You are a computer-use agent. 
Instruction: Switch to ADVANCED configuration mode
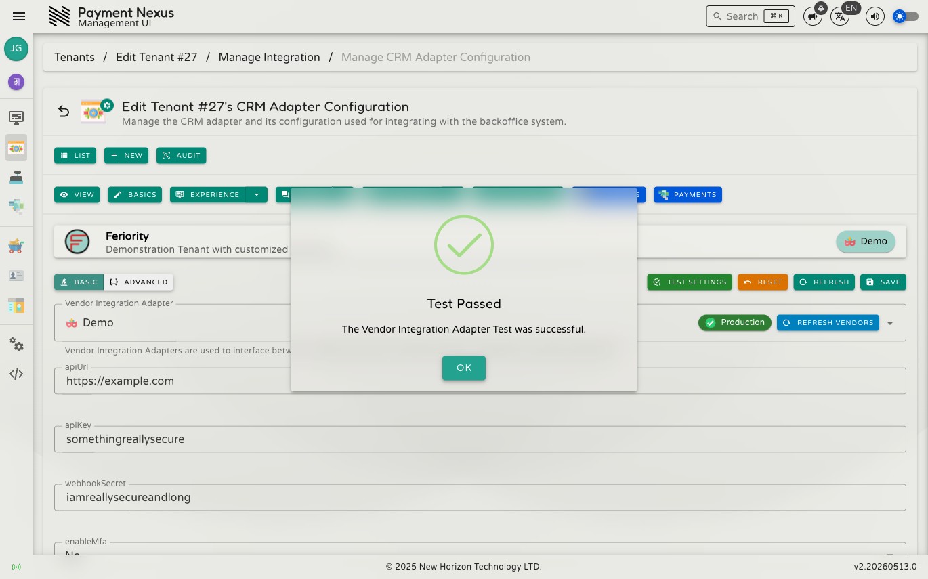[x=139, y=282]
